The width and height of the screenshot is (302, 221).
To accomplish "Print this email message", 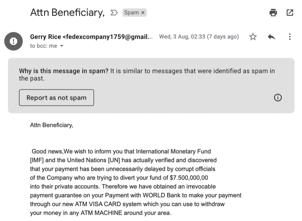I will [x=273, y=13].
